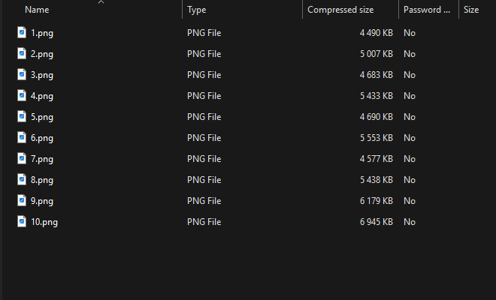The height and width of the screenshot is (300, 496).
Task: Pick the 5.png file icon
Action: coord(22,116)
